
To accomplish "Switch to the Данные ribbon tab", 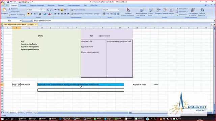I will pyautogui.click(x=61, y=5).
